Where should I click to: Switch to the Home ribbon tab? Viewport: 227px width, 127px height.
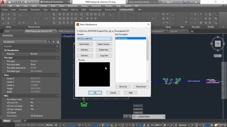(x=5, y=10)
